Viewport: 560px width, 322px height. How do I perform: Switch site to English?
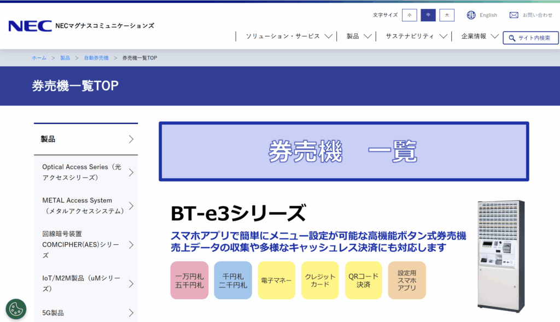(x=488, y=15)
